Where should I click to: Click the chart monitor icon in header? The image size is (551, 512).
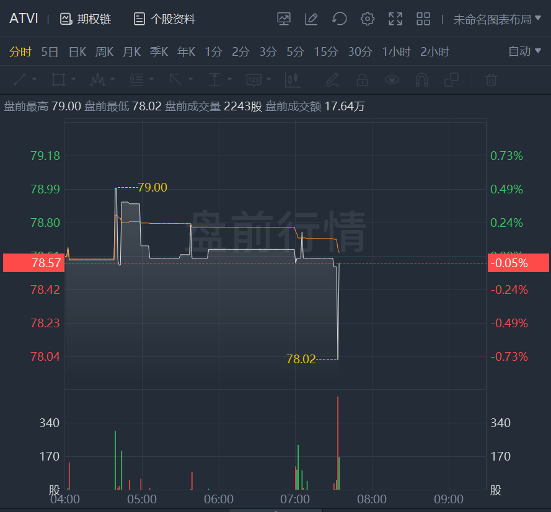[284, 19]
